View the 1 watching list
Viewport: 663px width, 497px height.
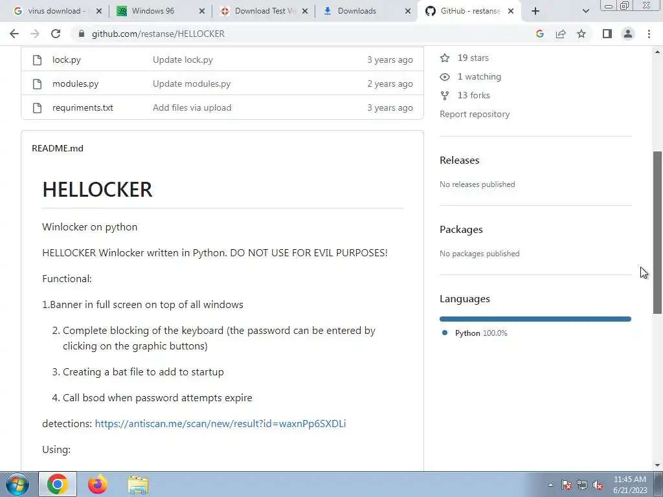click(479, 76)
